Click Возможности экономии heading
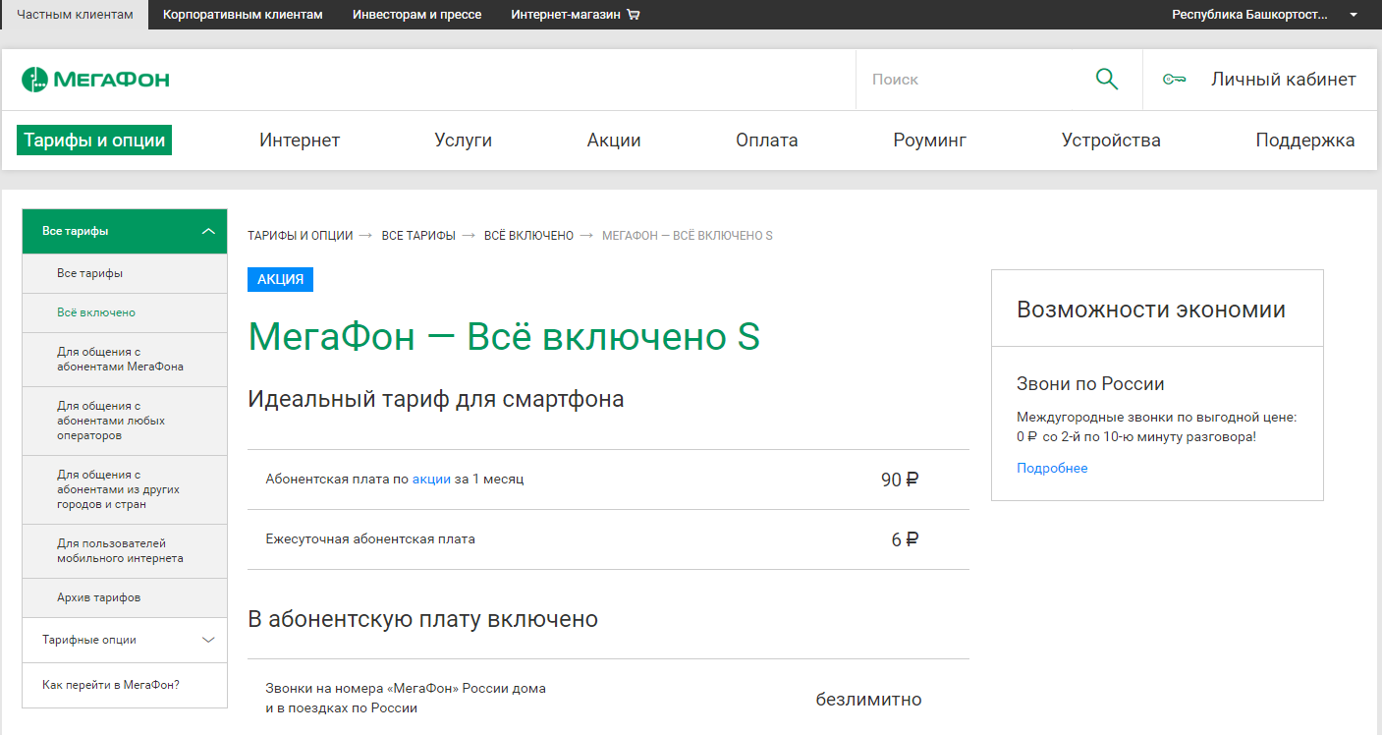Screen dimensions: 1382x735 [x=1151, y=310]
